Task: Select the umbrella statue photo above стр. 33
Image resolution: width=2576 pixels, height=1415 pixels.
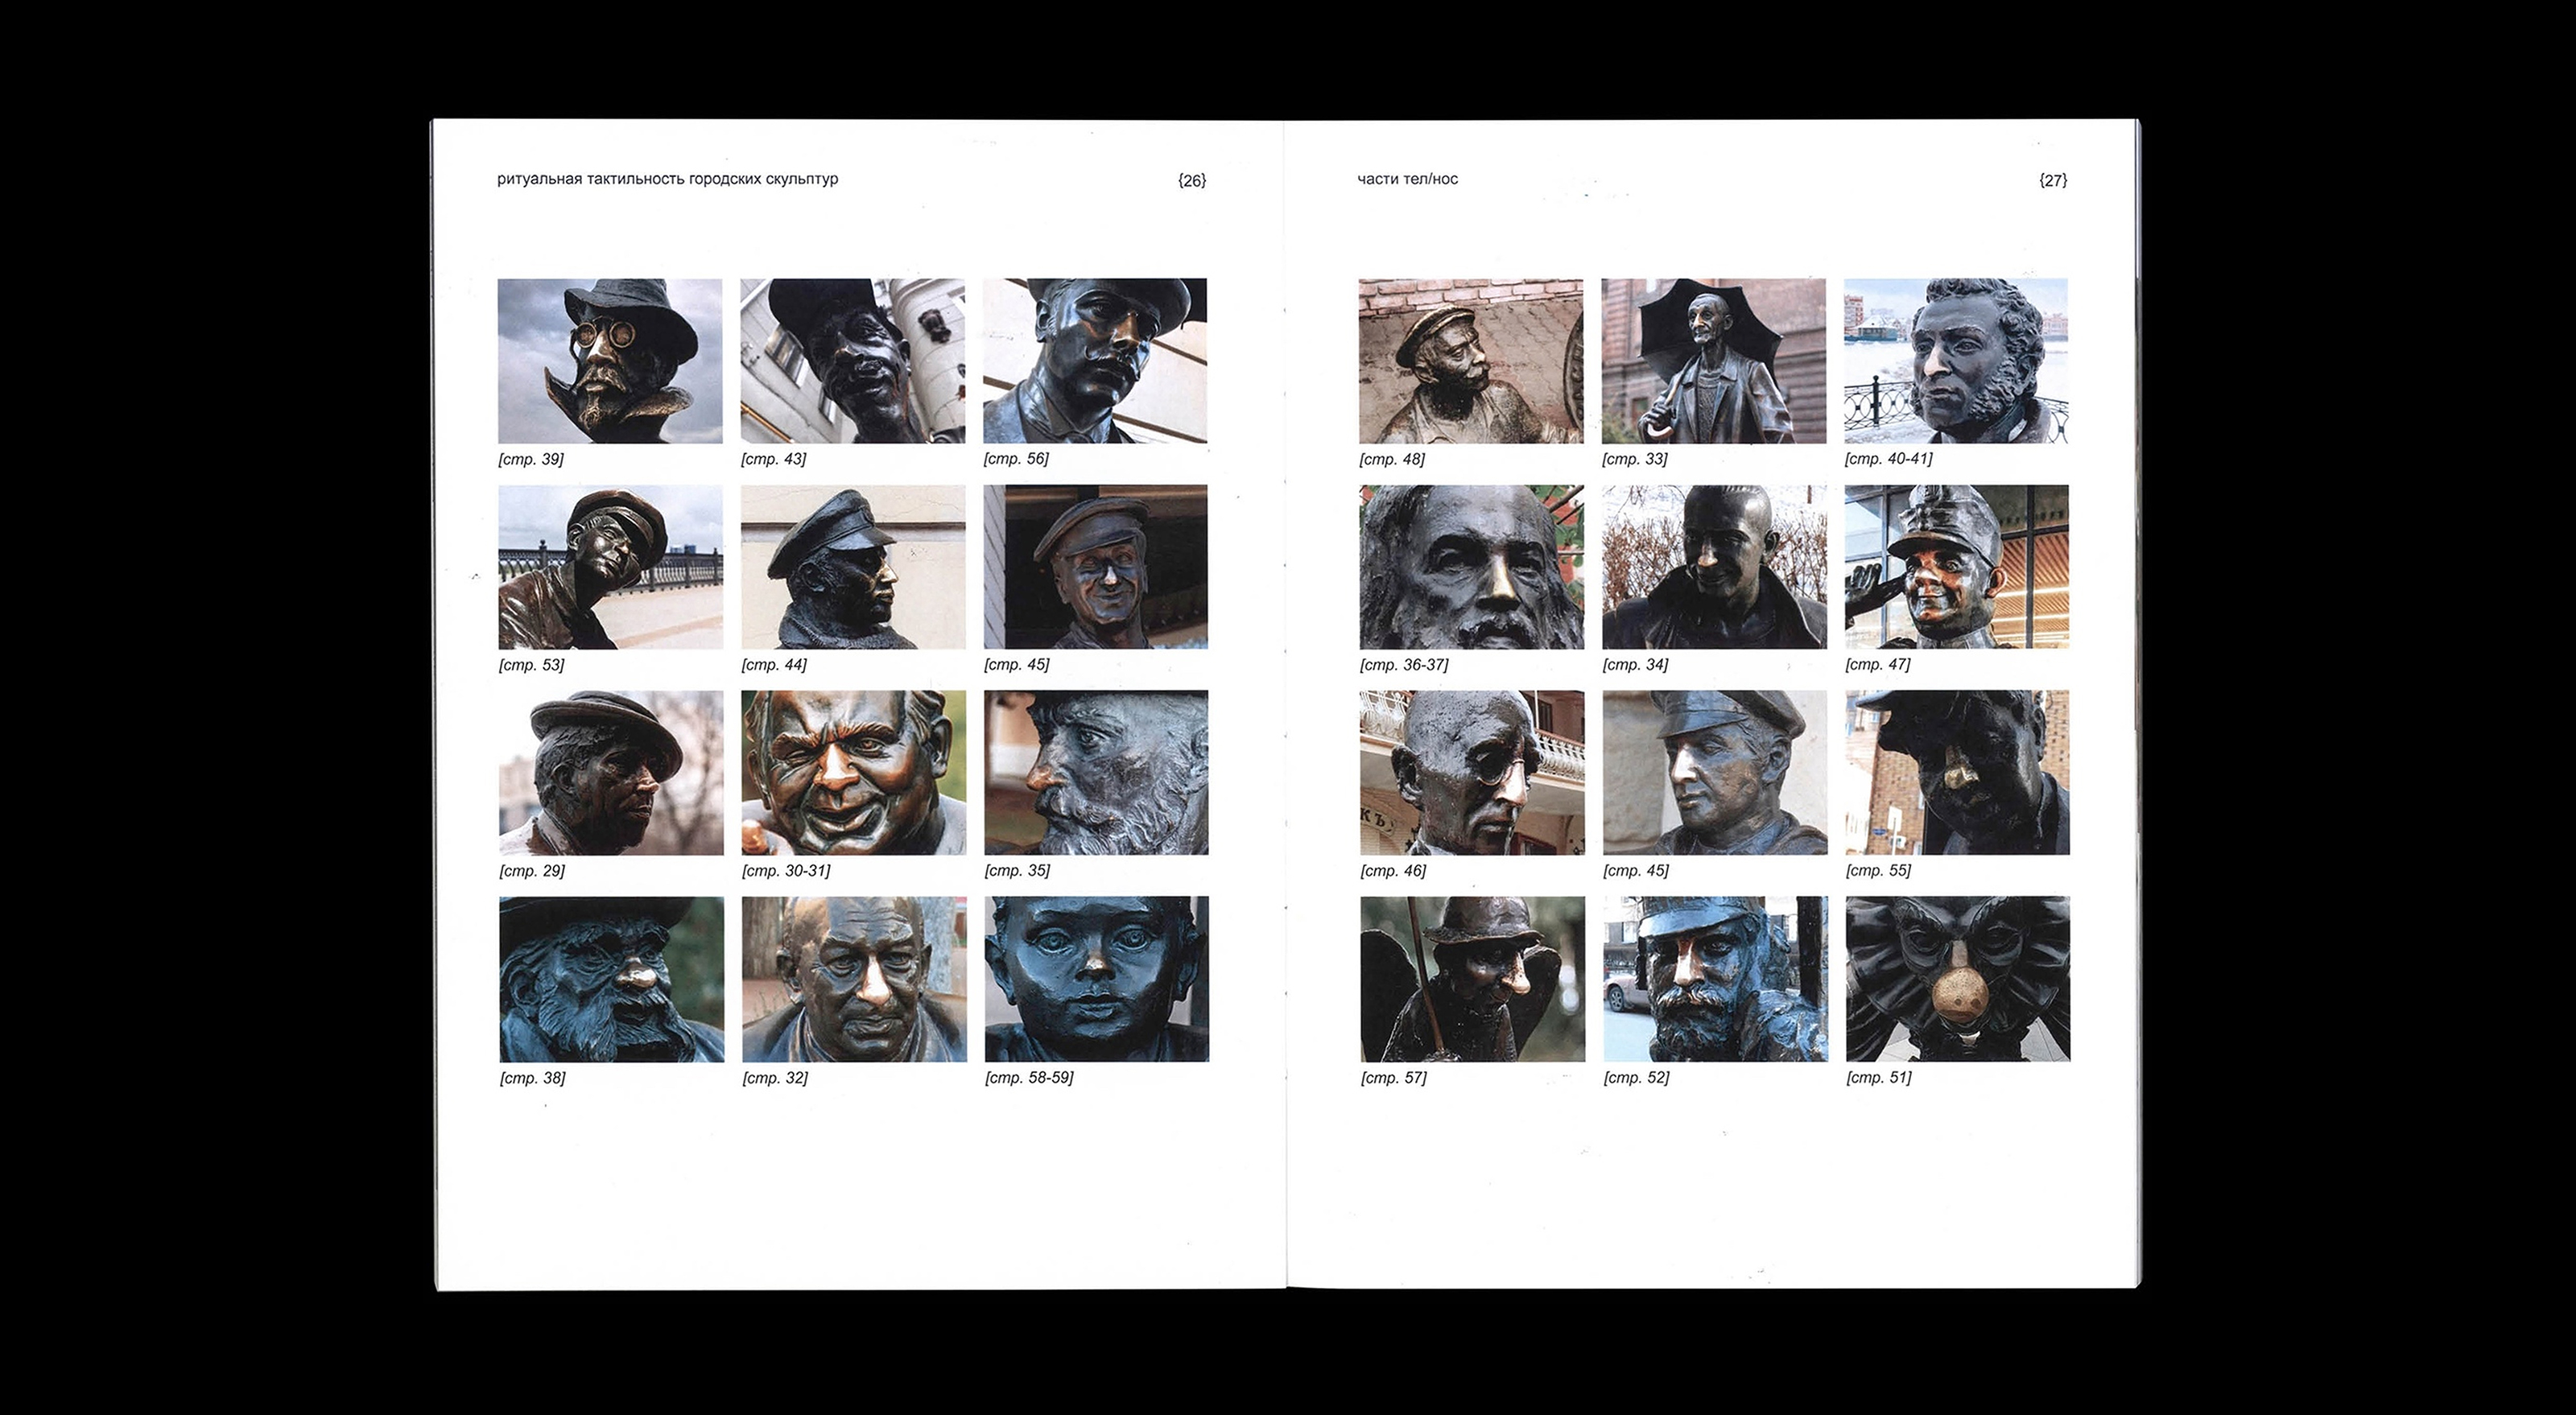Action: (1713, 361)
